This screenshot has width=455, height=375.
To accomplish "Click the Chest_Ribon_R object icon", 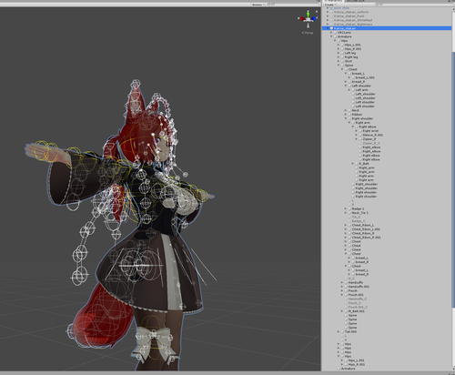I will [349, 234].
